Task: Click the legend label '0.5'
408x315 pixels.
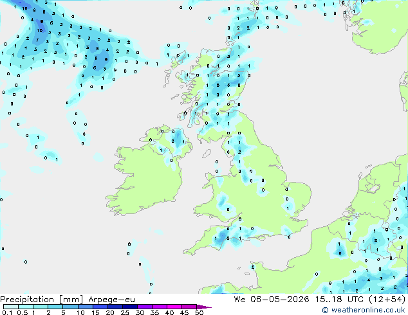Action: (x=23, y=312)
